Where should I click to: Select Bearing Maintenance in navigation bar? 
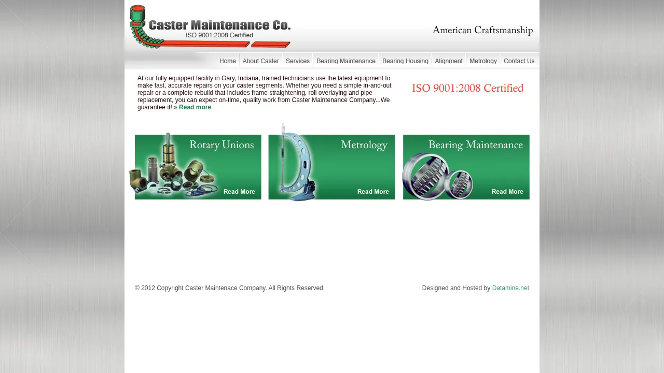pos(345,61)
